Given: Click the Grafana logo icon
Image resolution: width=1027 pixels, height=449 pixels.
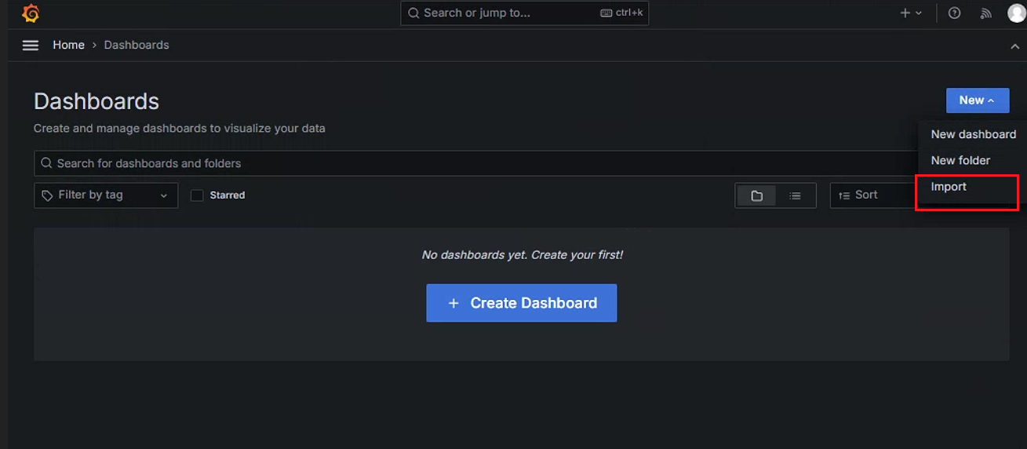Looking at the screenshot, I should [31, 13].
